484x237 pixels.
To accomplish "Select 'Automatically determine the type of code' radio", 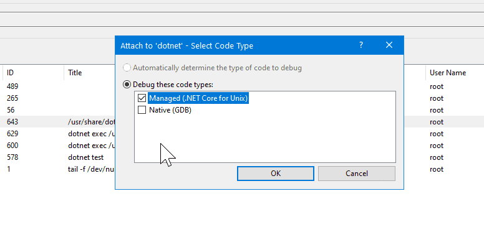I will 127,68.
